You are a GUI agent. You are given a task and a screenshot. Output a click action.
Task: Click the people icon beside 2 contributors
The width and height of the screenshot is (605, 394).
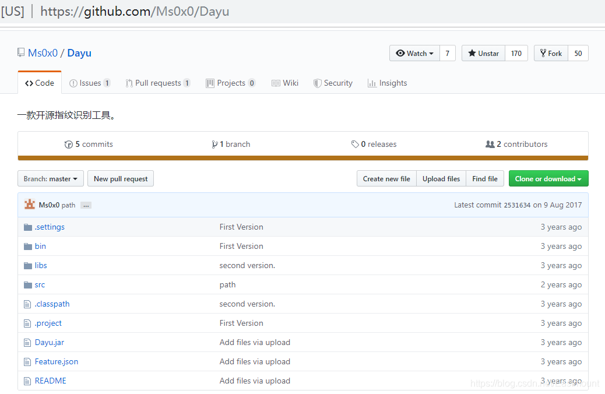click(x=490, y=145)
